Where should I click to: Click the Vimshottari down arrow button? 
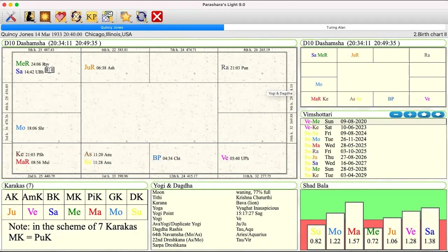pos(438,114)
